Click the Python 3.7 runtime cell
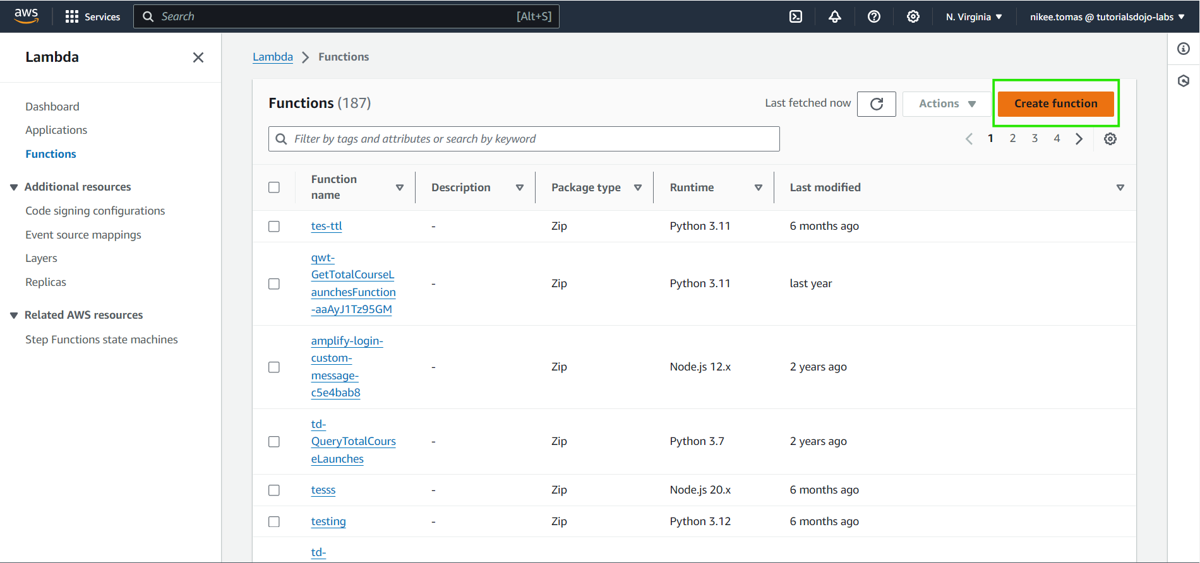The image size is (1200, 563). tap(697, 441)
